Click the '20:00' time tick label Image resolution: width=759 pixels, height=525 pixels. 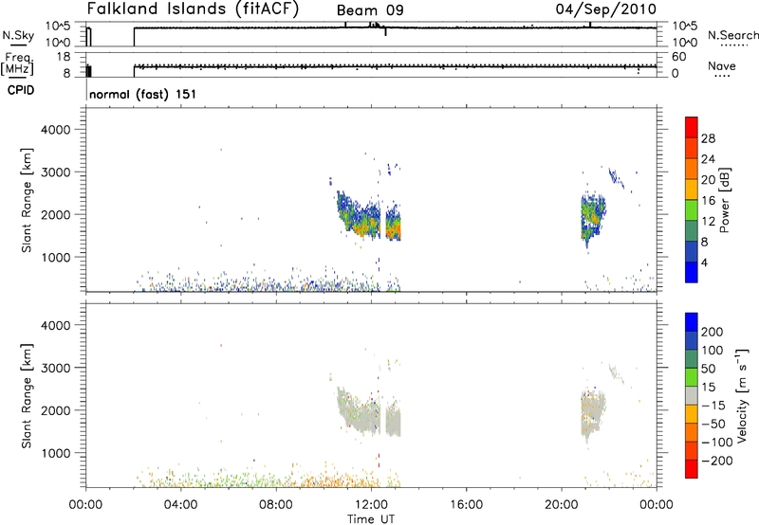coord(562,505)
